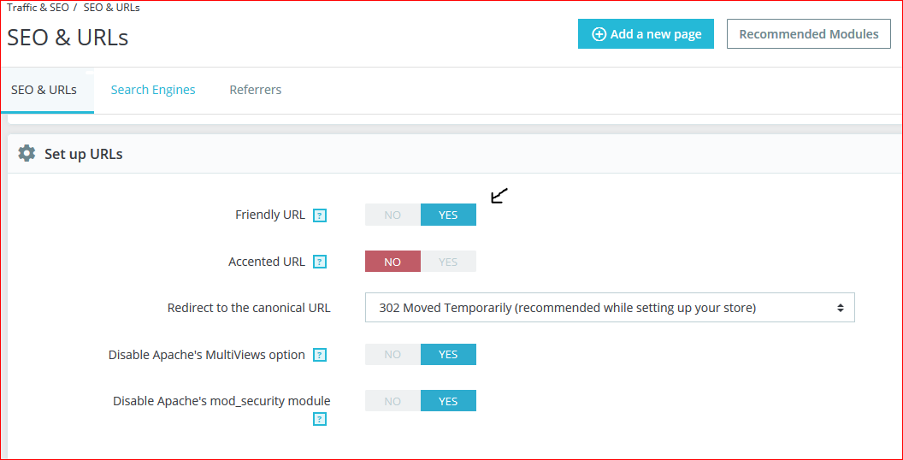This screenshot has height=460, width=903.
Task: Click help icon below Disable Apache's mod_security module
Action: tap(320, 419)
